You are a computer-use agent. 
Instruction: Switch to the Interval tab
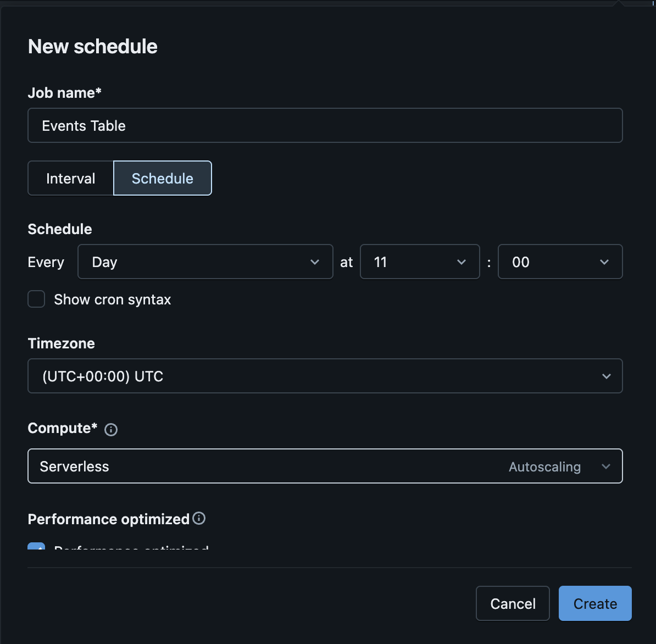click(x=71, y=178)
